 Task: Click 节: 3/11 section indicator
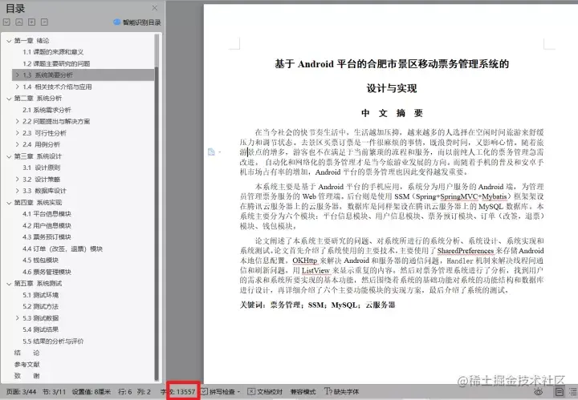[x=55, y=392]
